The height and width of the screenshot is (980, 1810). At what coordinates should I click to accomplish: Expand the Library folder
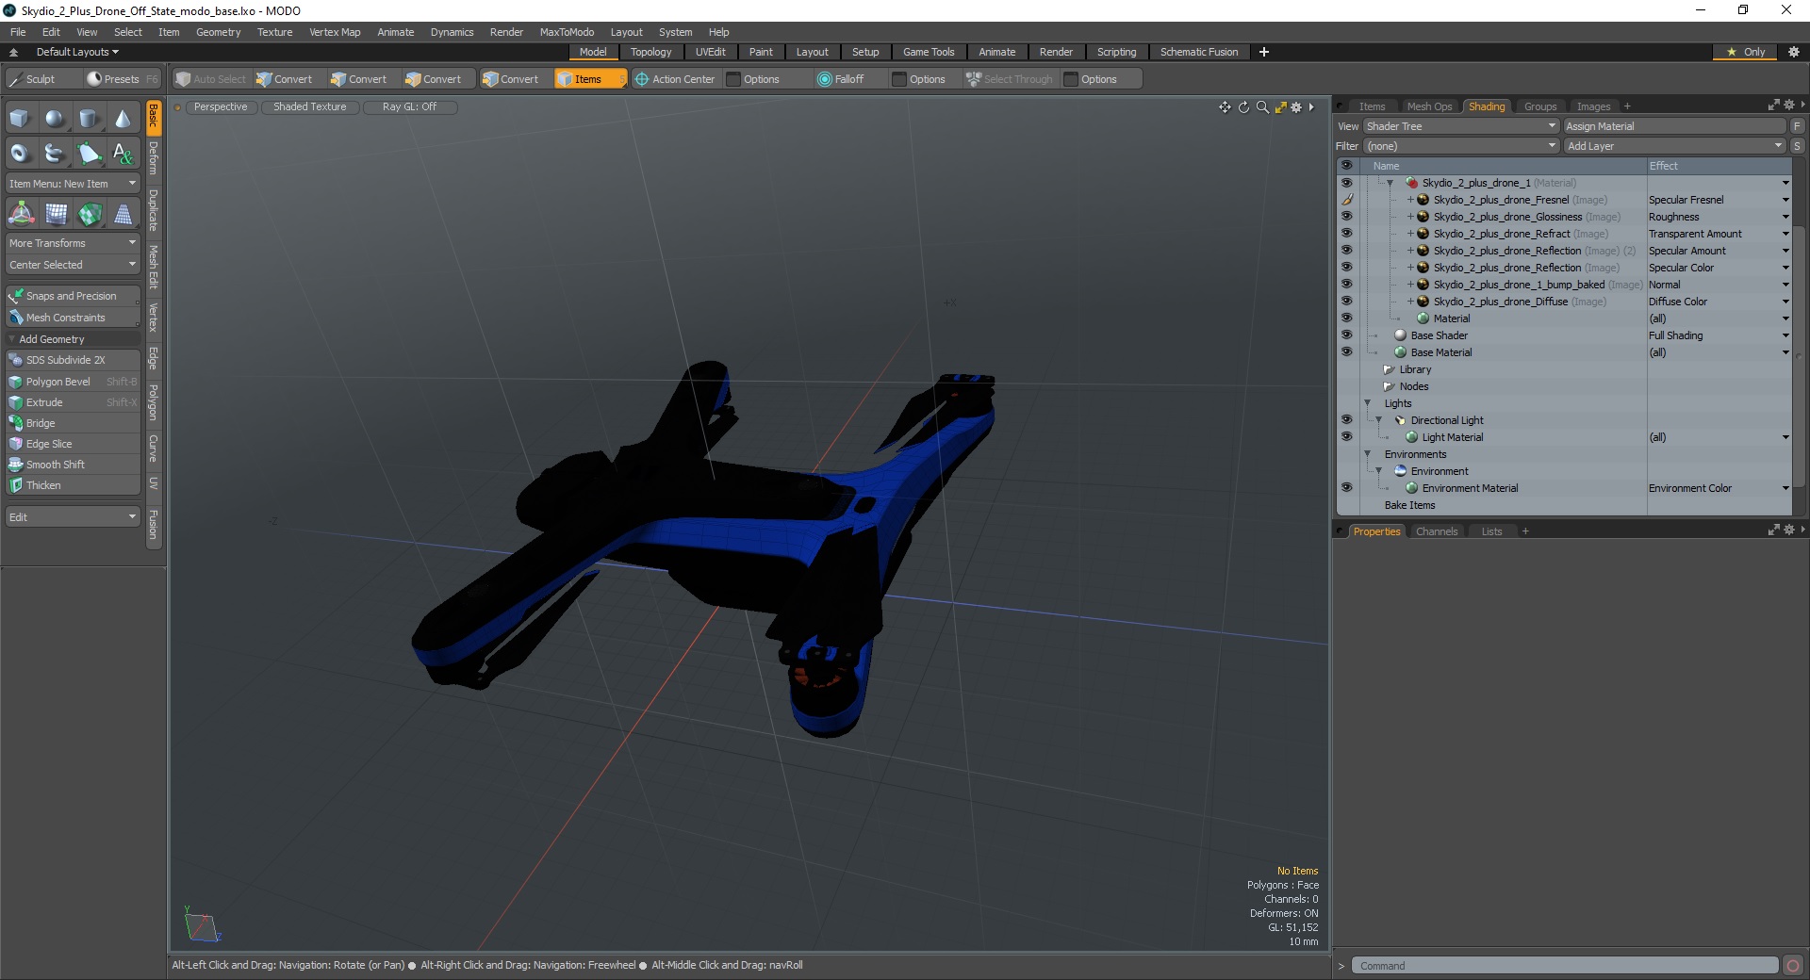(x=1389, y=369)
